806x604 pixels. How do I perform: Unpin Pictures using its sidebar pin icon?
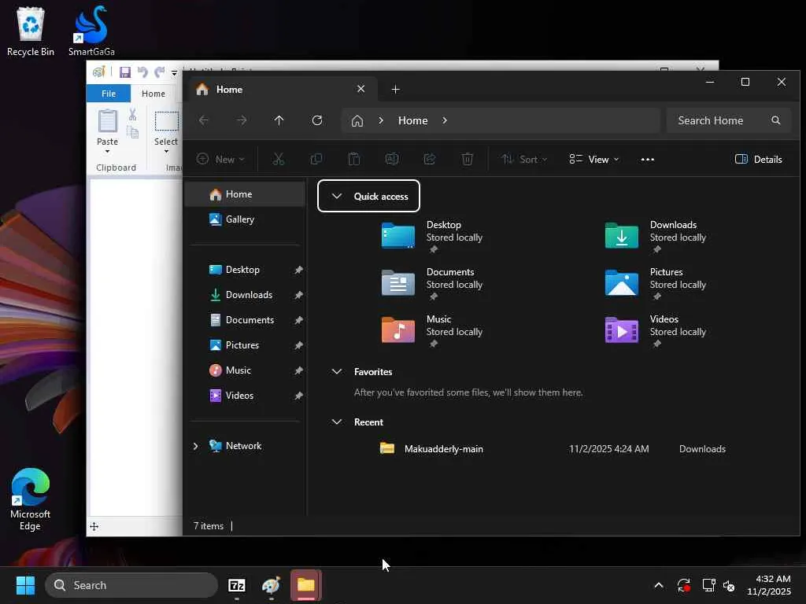coord(298,345)
